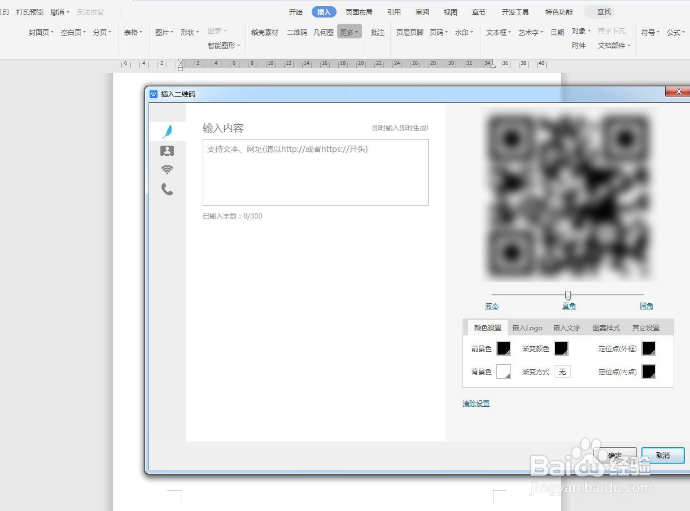Open the 特色功能 ribbon tab
The image size is (690, 511).
(x=559, y=12)
